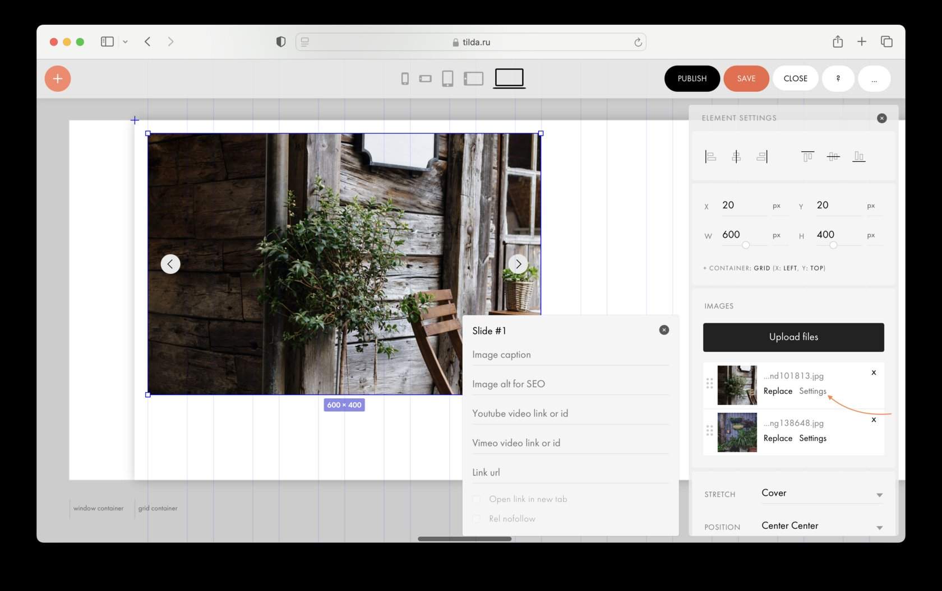
Task: Click the width slider handle
Action: click(746, 245)
